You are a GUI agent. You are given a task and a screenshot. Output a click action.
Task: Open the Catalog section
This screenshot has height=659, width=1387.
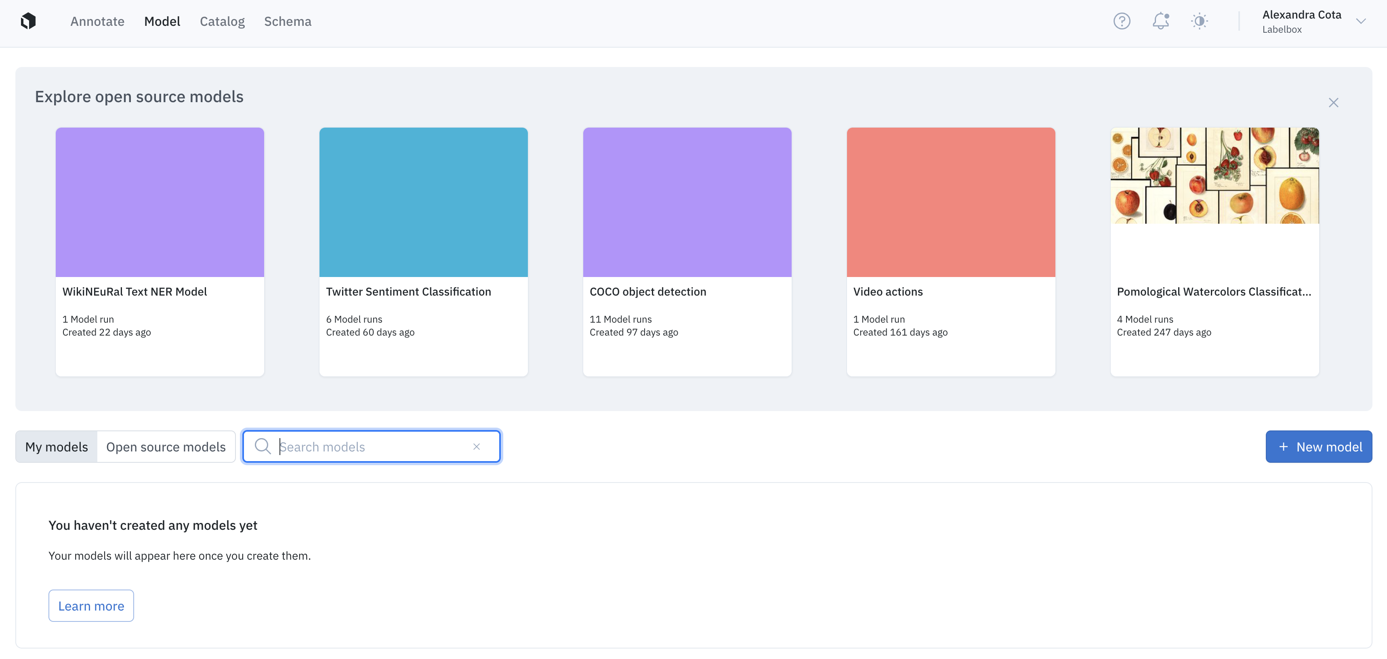coord(222,21)
